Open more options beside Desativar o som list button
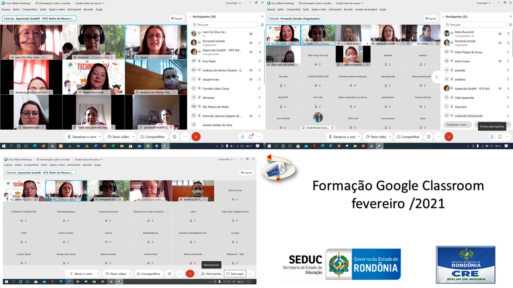Viewport: 513px width, 288px height. point(508,125)
